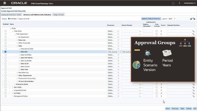Screen dimensions: 197x111
Task: Open accessibility settings person icon
Action: coord(179,3)
